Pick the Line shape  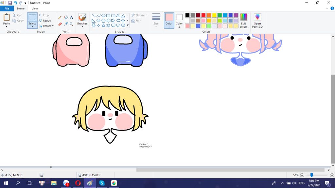click(x=94, y=16)
